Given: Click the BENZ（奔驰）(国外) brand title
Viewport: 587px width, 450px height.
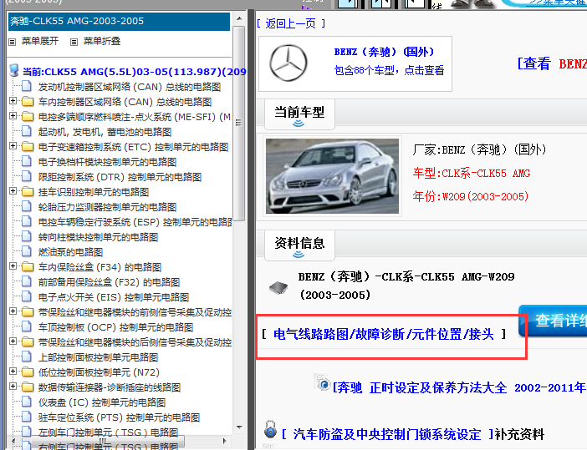Looking at the screenshot, I should [384, 52].
